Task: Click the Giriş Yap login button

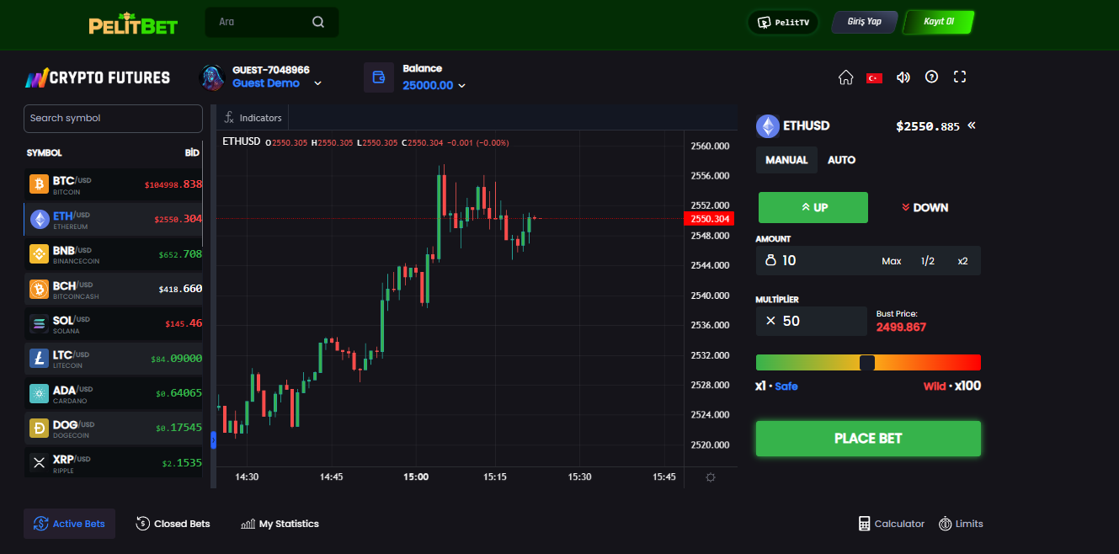Action: [865, 22]
